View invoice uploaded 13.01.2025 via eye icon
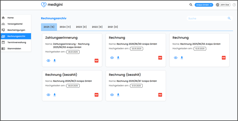 176,58
